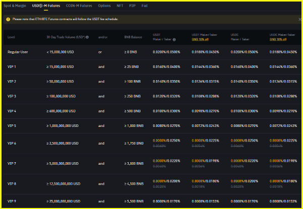Screen dimensions: 303x209
Task: Click the Level column header
Action: (11, 37)
